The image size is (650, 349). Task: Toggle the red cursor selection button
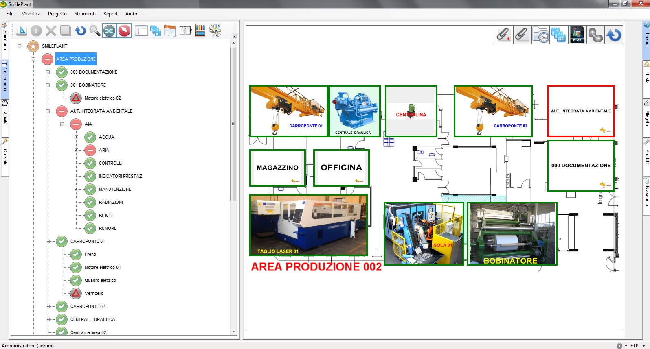point(124,31)
